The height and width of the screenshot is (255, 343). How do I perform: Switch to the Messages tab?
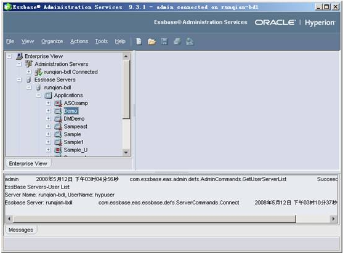(21, 230)
